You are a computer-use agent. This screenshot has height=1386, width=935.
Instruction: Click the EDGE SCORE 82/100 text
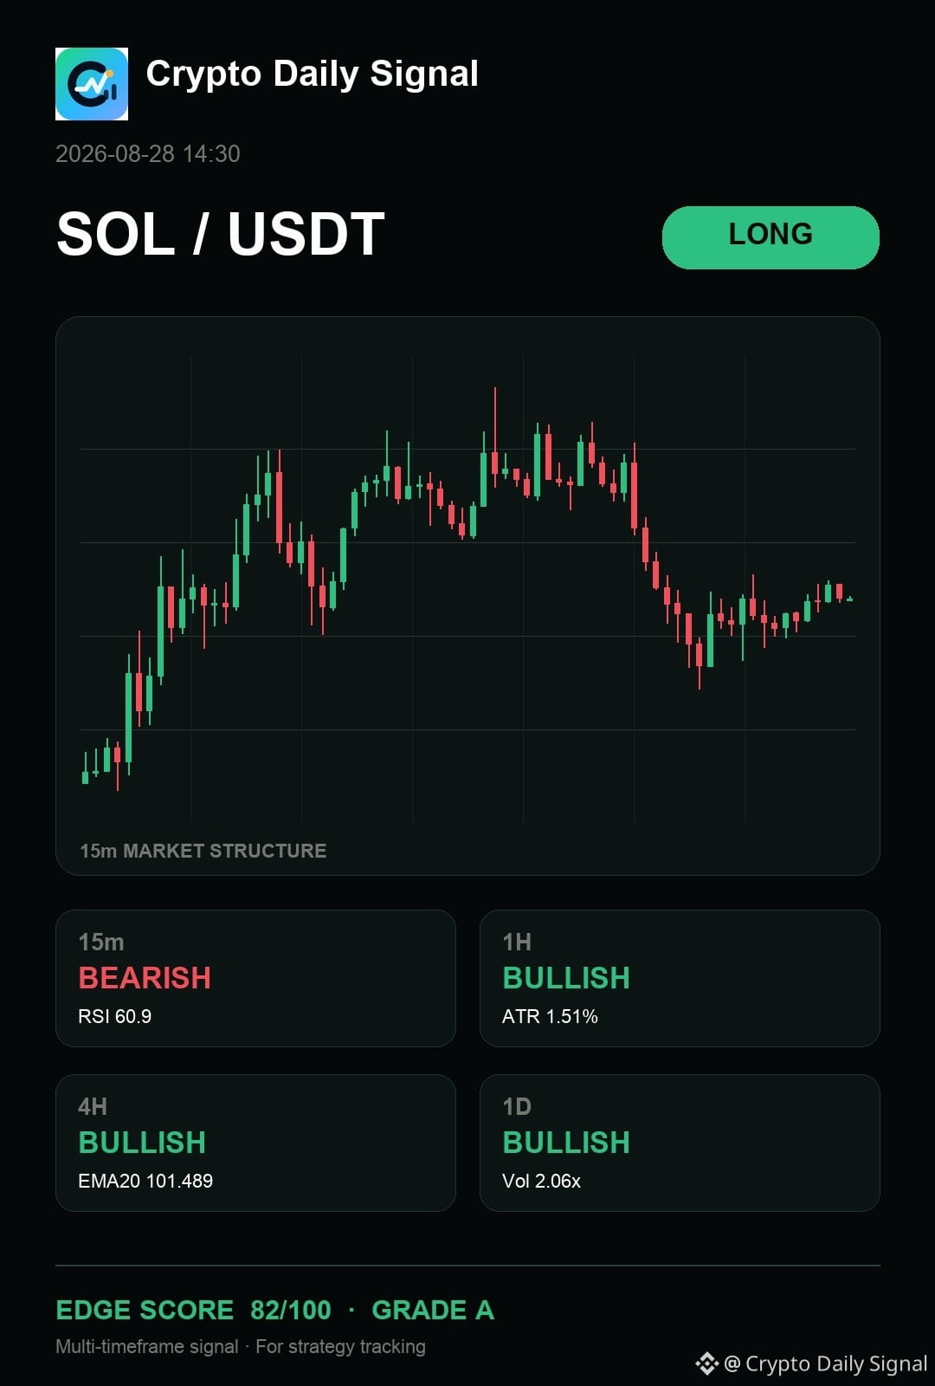tap(193, 1310)
